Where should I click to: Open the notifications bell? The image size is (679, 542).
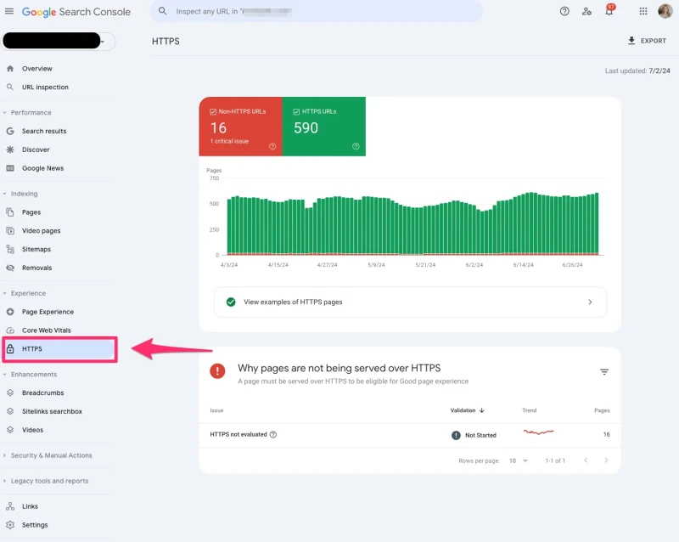[x=609, y=10]
